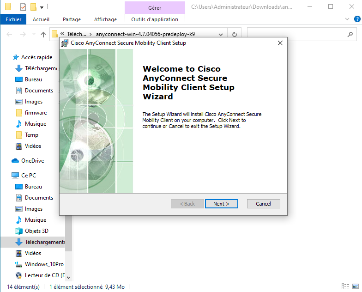Click Next in the AnyConnect setup wizard

pyautogui.click(x=221, y=204)
